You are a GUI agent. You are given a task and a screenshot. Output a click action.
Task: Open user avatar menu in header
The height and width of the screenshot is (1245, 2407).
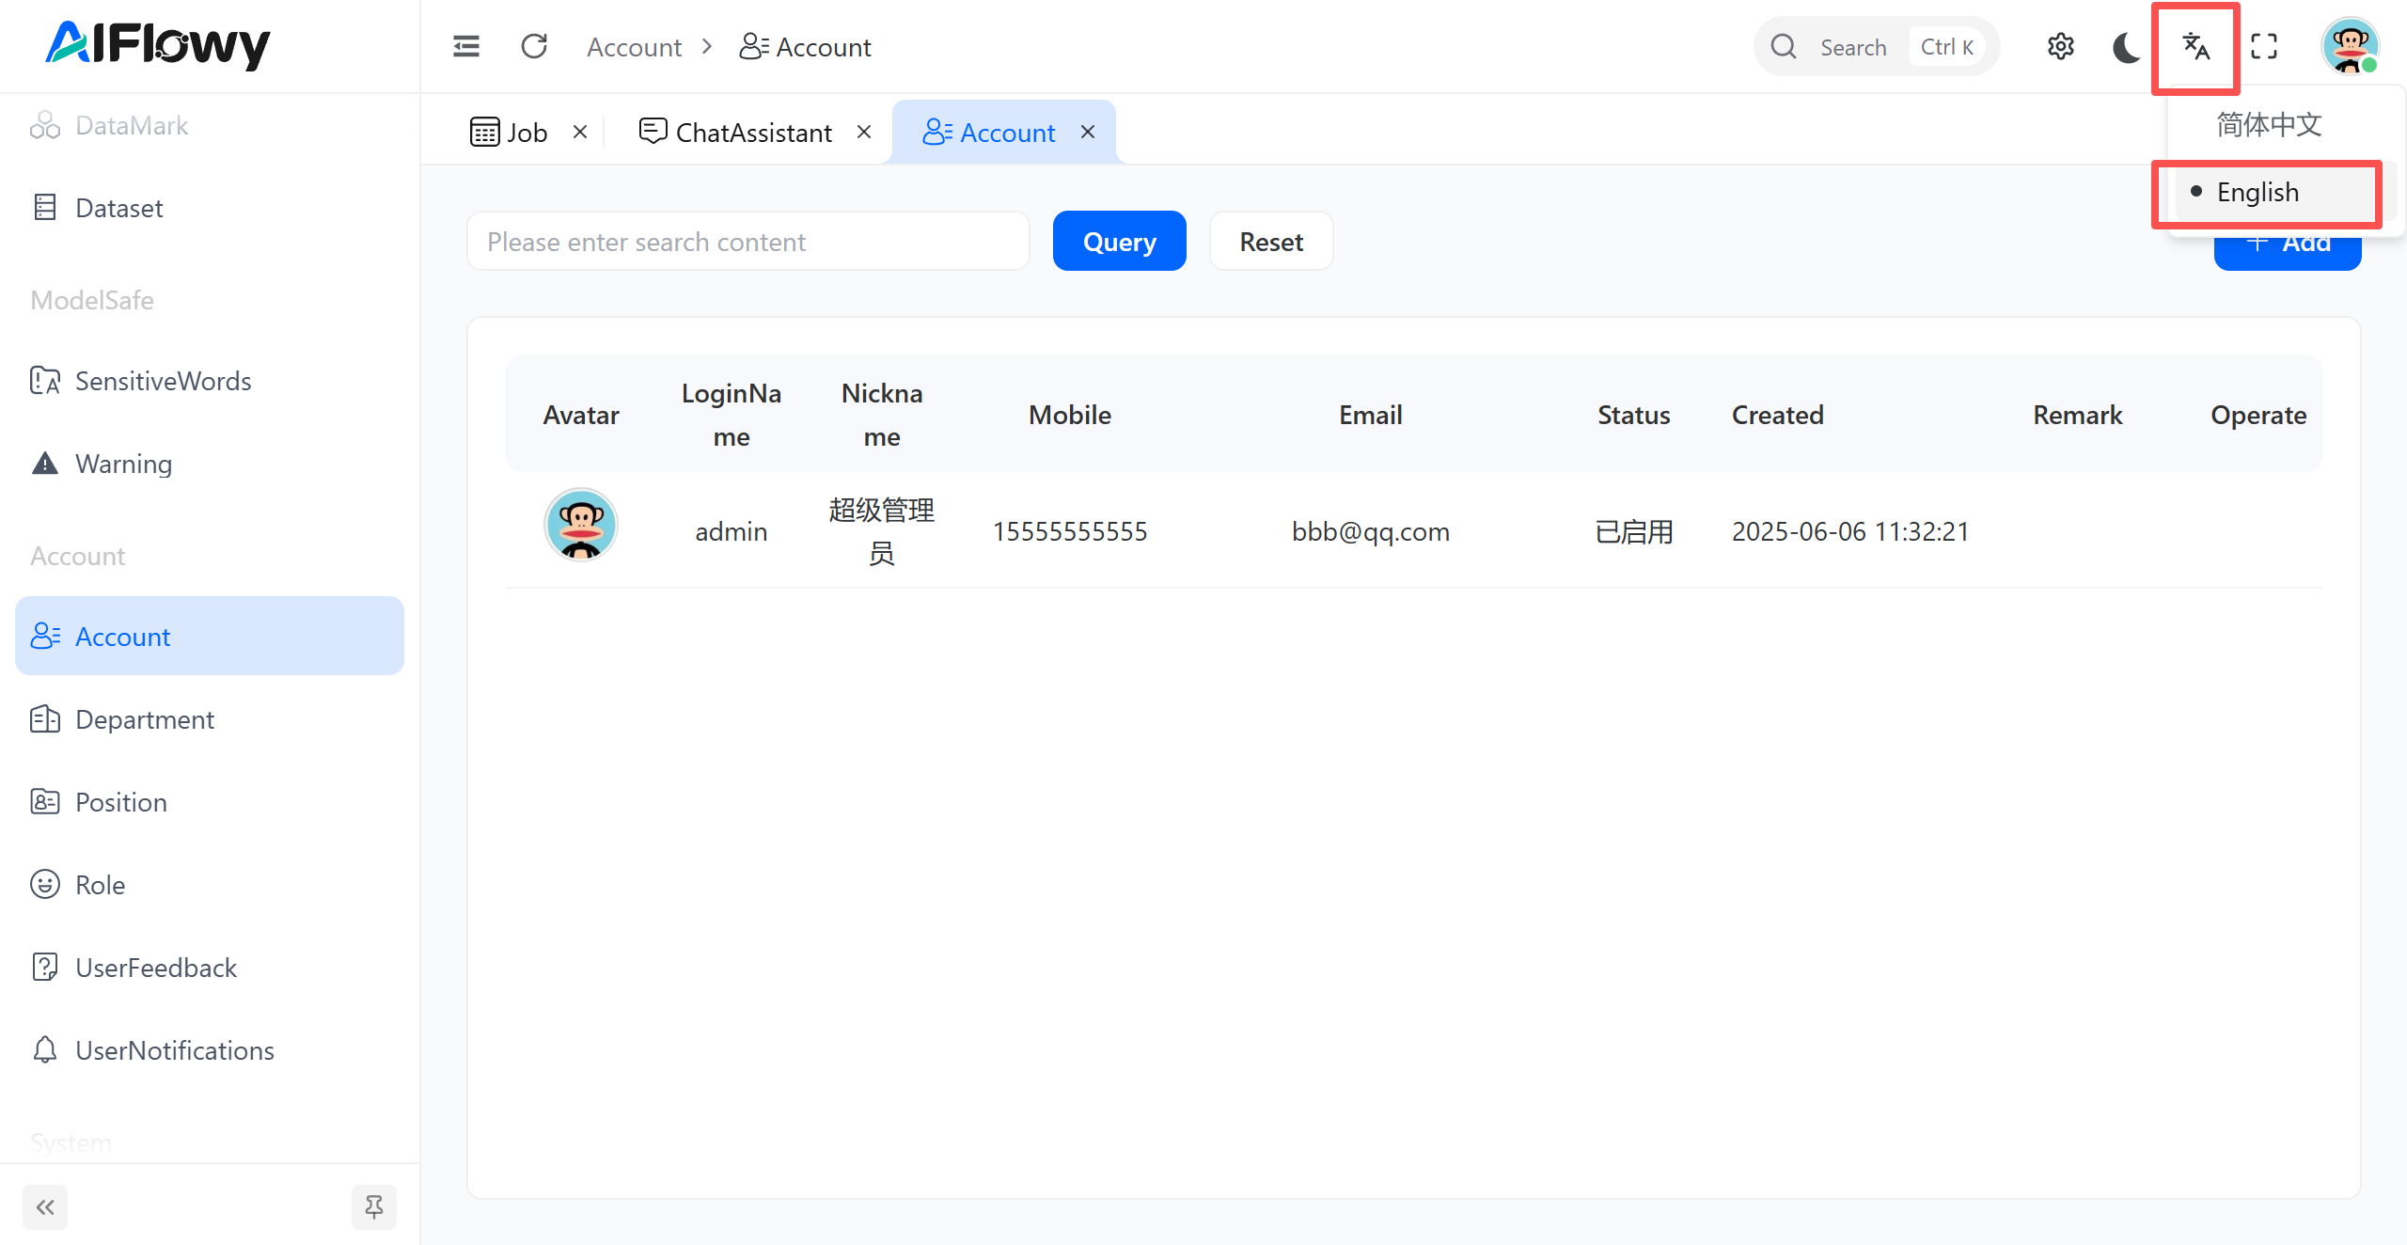(2349, 46)
